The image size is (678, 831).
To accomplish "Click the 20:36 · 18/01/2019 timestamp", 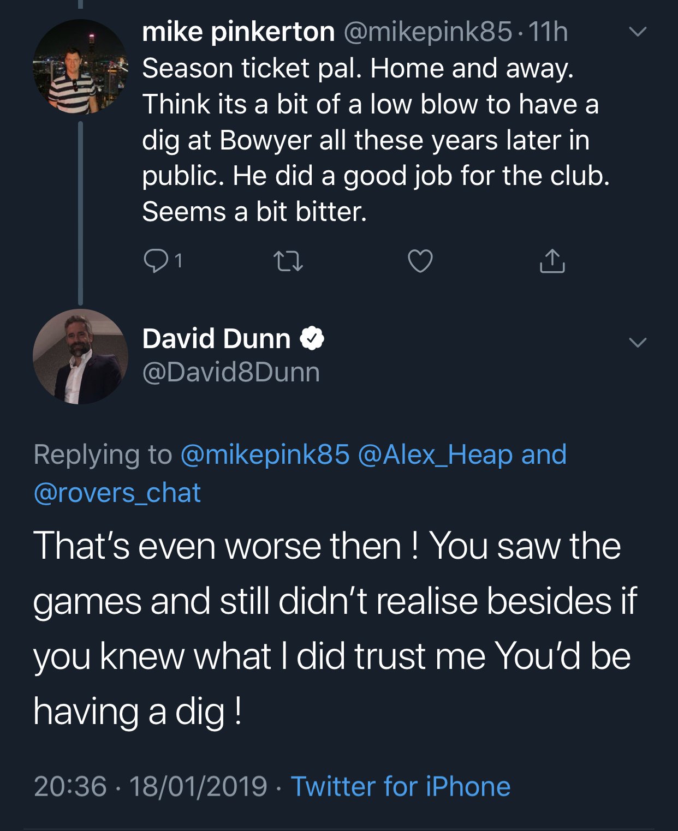I will (x=151, y=786).
